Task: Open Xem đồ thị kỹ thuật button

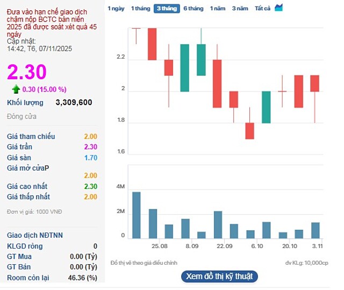Action: point(220,277)
